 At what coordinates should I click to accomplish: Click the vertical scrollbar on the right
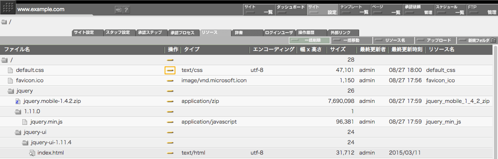495,103
